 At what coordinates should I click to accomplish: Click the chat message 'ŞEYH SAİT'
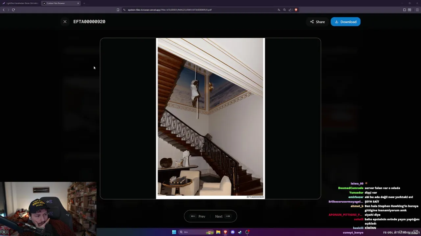click(372, 202)
